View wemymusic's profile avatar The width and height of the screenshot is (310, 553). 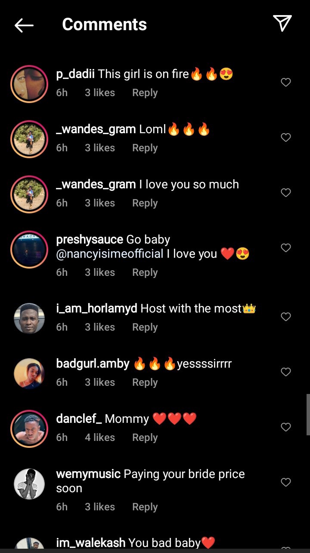coord(29,484)
